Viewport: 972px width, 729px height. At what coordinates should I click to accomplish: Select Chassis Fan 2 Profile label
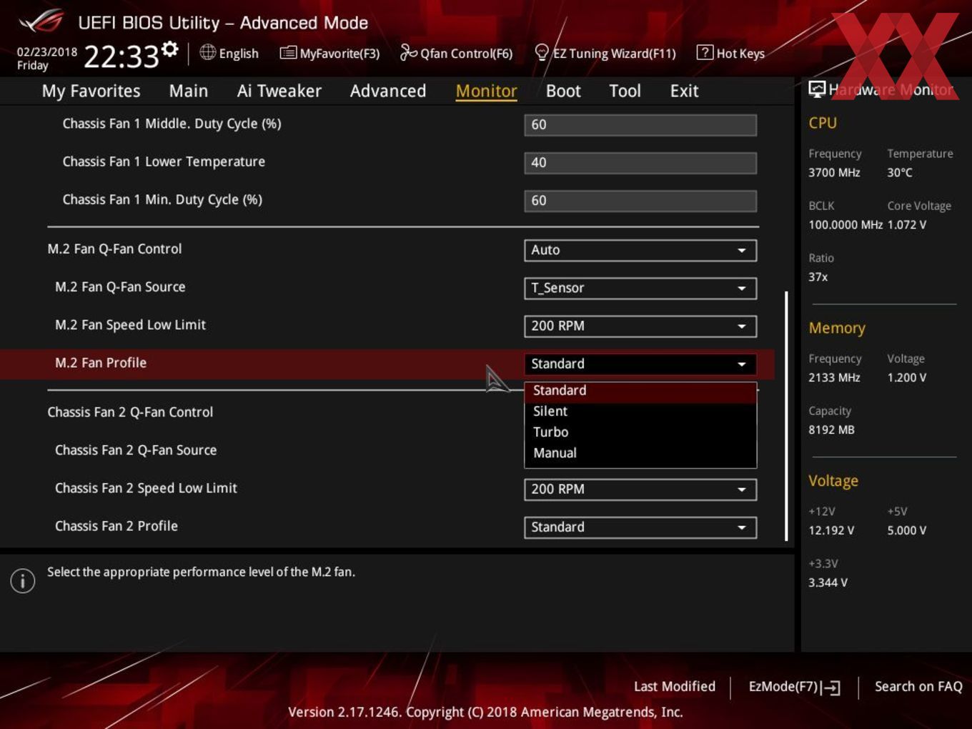(116, 526)
